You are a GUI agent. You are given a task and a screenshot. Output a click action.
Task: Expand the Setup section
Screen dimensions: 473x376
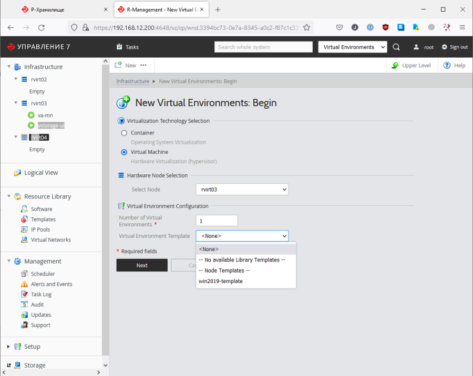point(9,347)
